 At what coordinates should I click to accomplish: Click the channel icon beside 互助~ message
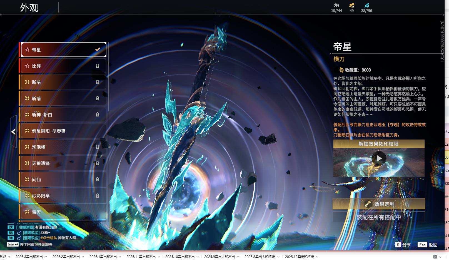[11, 233]
